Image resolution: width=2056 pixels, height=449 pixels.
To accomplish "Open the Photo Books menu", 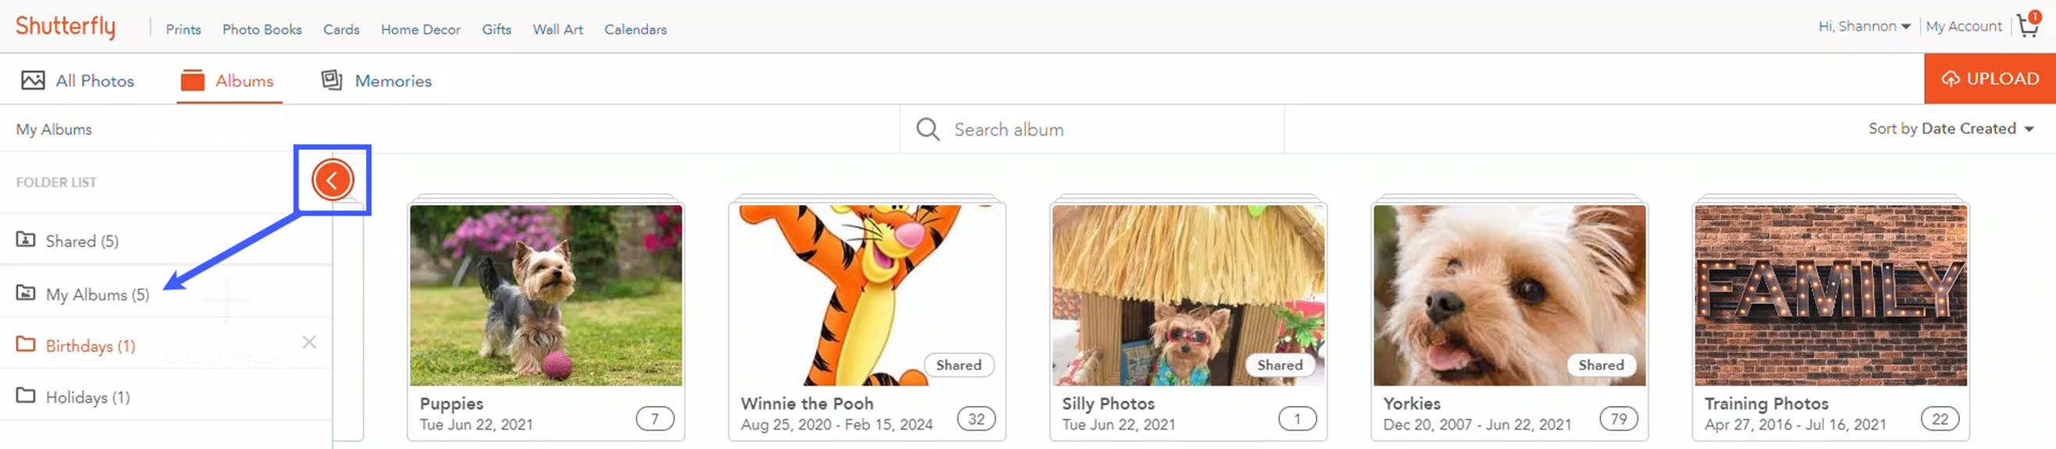I will pyautogui.click(x=262, y=30).
